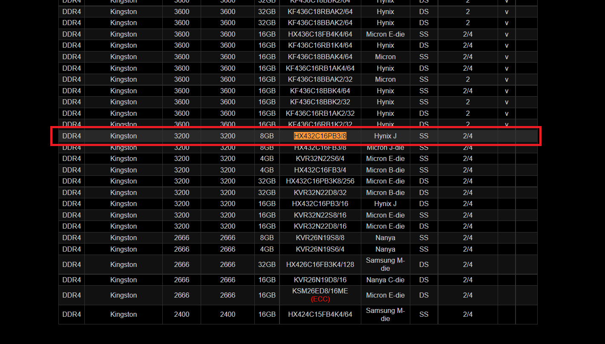The width and height of the screenshot is (605, 344).
Task: Select model HX432C16PB3/16
Action: coord(320,204)
